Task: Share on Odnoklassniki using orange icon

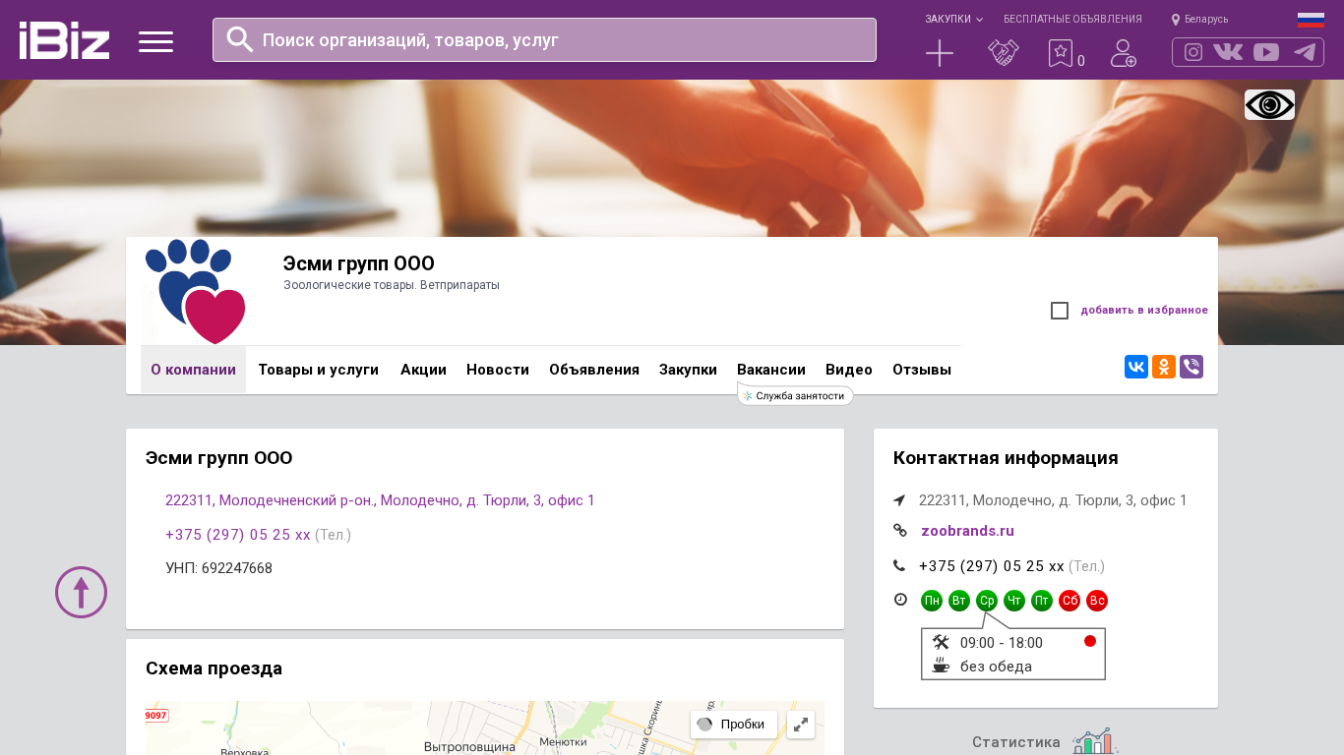Action: pyautogui.click(x=1164, y=367)
